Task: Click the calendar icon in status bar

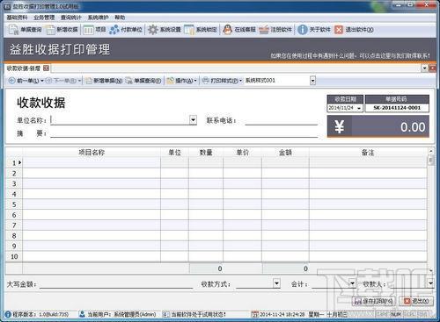Action: point(255,314)
